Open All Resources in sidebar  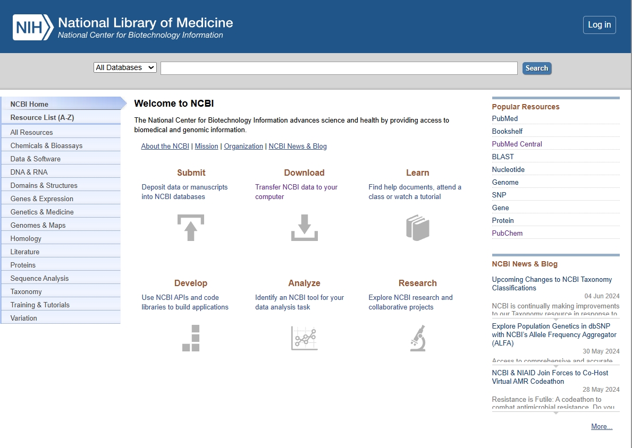[x=61, y=132]
